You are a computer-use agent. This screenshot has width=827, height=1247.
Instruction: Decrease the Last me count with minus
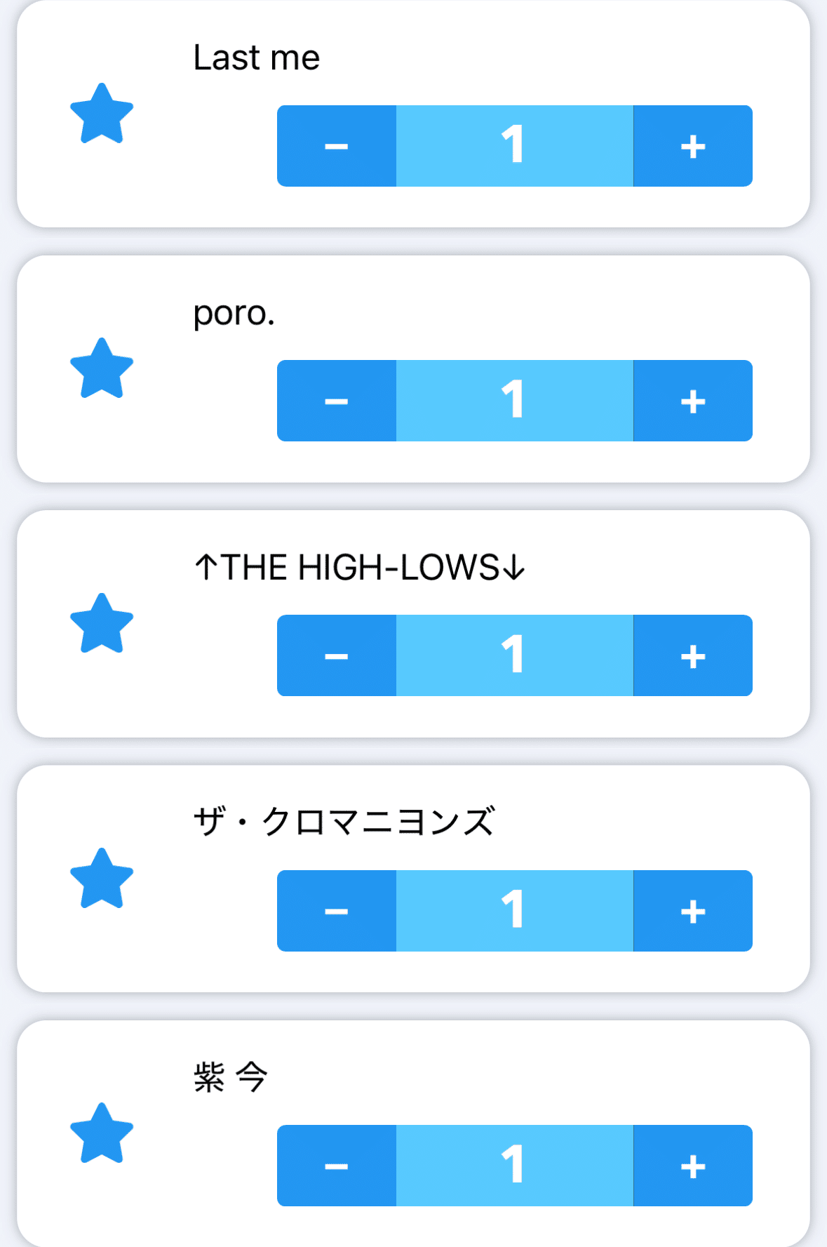point(337,146)
